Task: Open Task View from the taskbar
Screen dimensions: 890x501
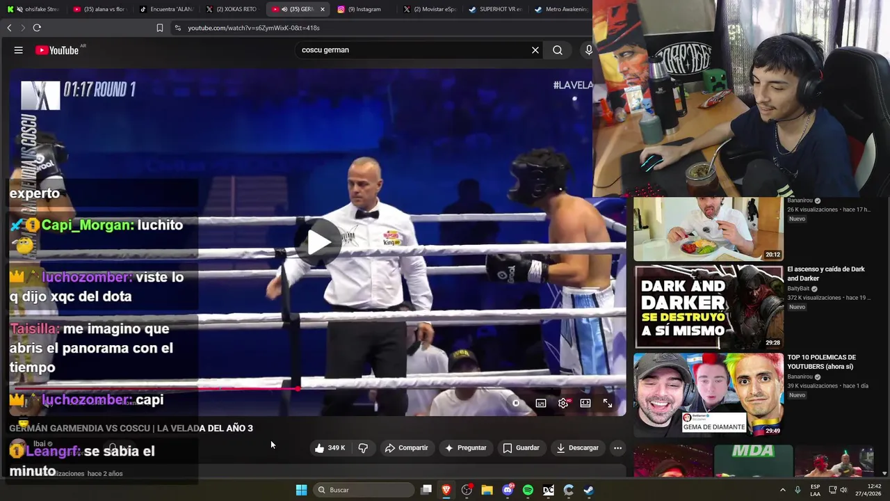Action: point(426,490)
